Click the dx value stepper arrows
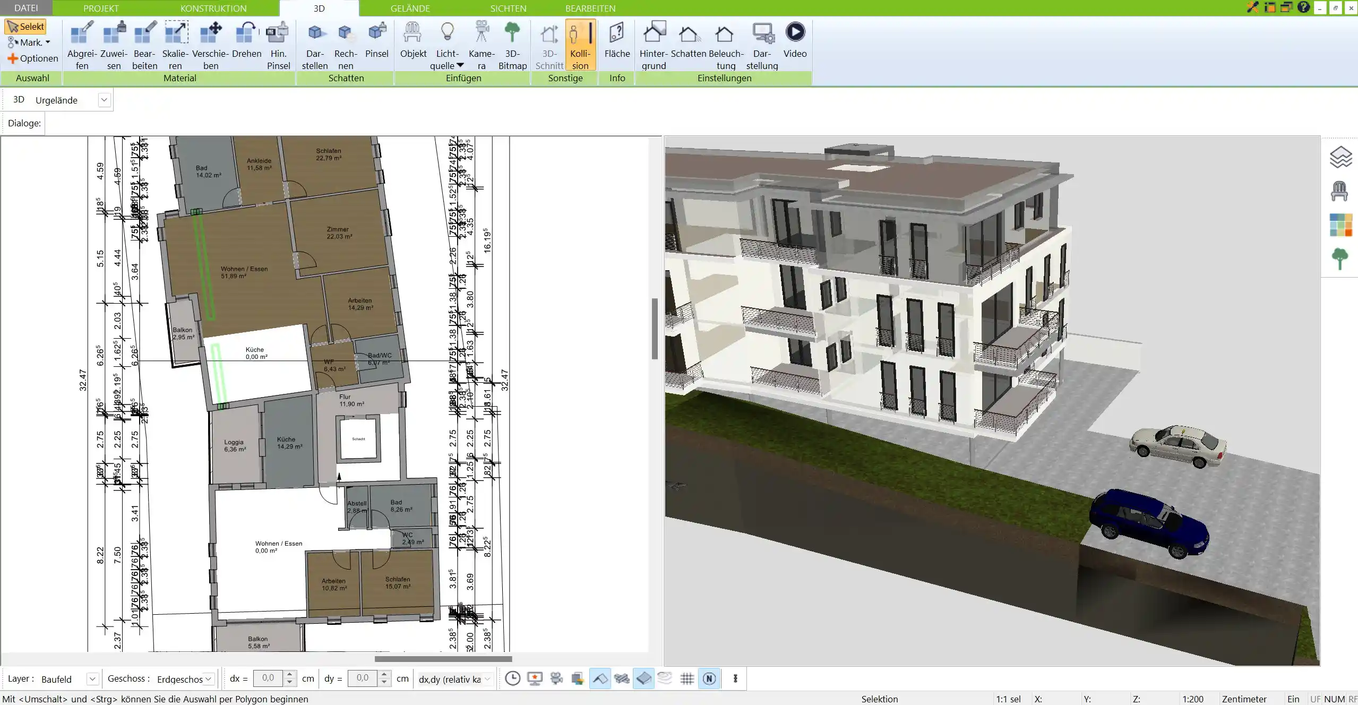 (x=289, y=678)
